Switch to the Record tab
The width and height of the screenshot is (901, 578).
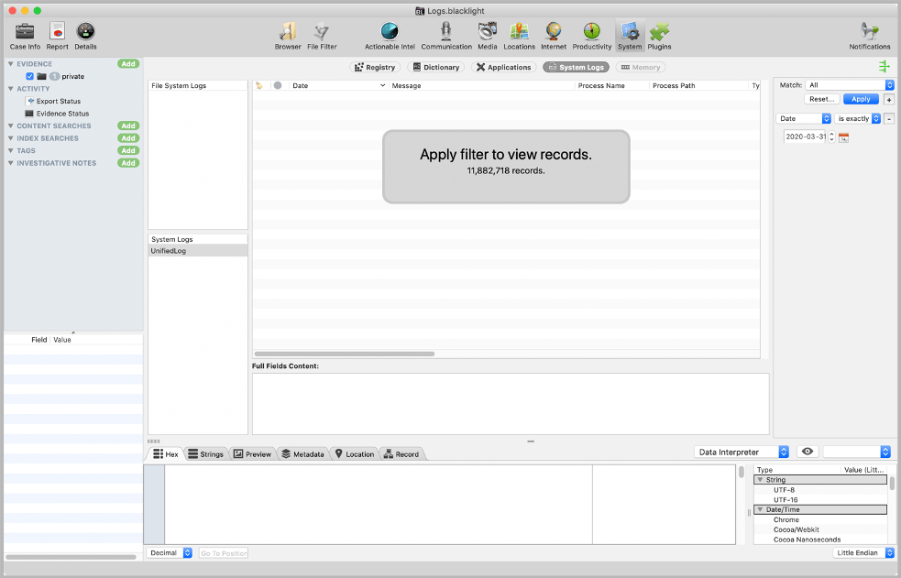click(x=401, y=454)
